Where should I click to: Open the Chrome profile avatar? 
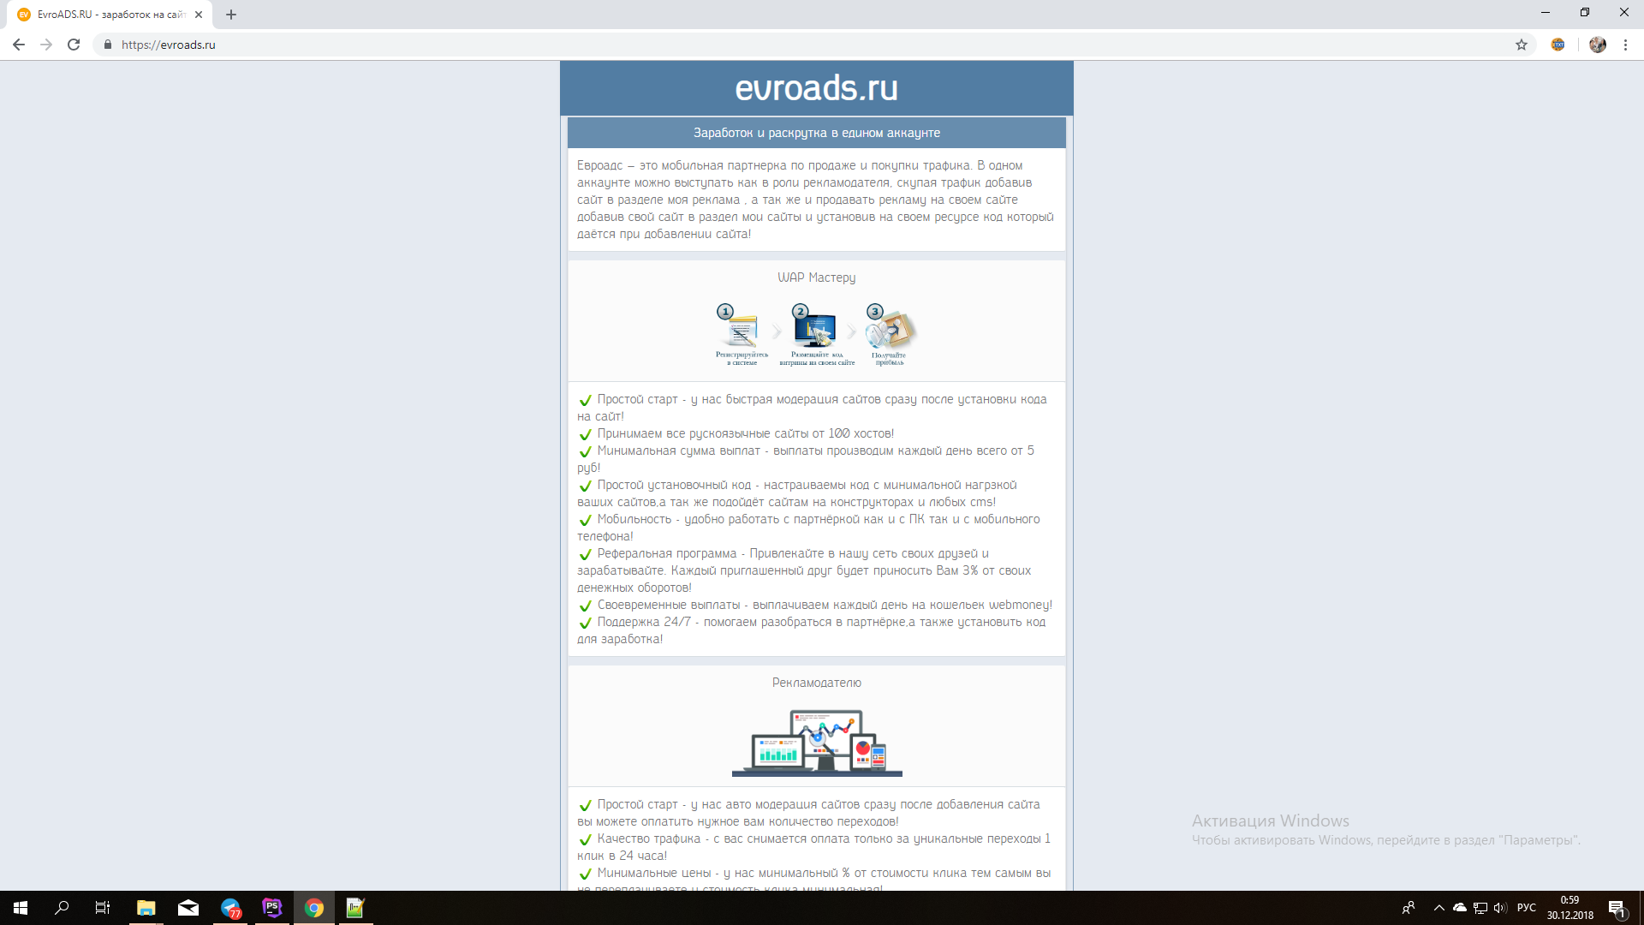point(1598,45)
